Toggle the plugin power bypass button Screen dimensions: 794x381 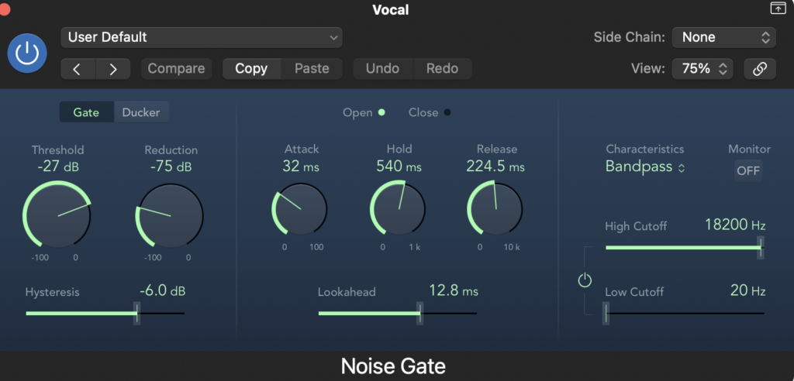tap(27, 53)
